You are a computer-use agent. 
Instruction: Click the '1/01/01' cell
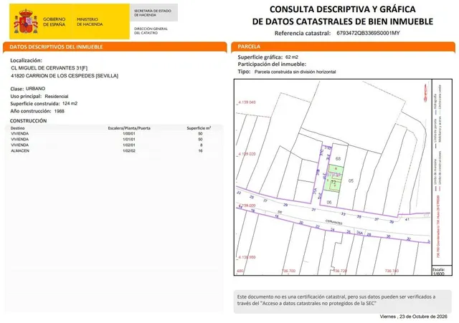click(x=129, y=140)
